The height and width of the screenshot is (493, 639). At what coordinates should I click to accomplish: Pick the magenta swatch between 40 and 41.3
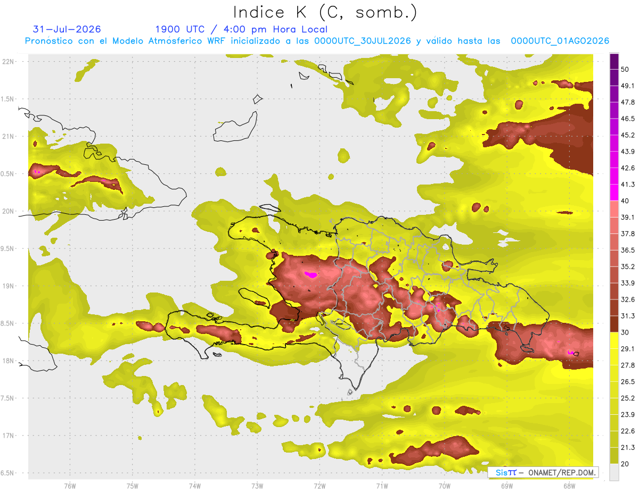(x=614, y=193)
